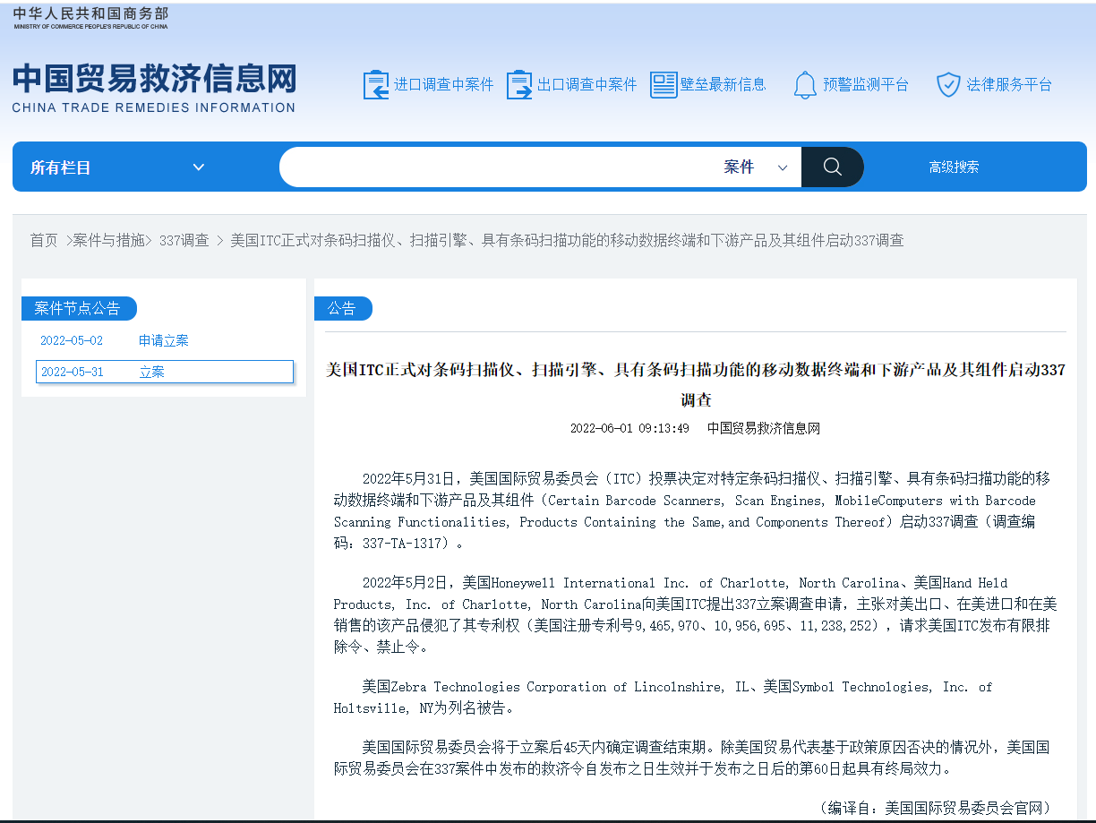Click the 案件节点公告 tab header
The image size is (1096, 823).
click(79, 308)
